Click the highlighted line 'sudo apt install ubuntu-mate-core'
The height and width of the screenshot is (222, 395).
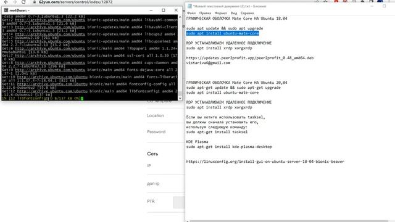[222, 33]
